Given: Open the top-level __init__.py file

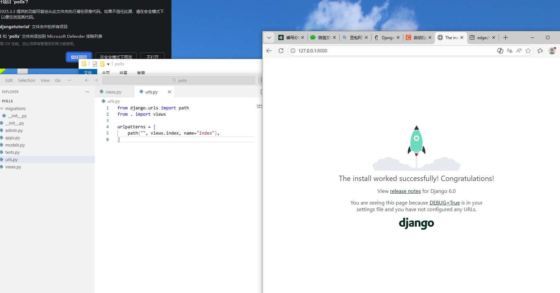Looking at the screenshot, I should 47,123.
